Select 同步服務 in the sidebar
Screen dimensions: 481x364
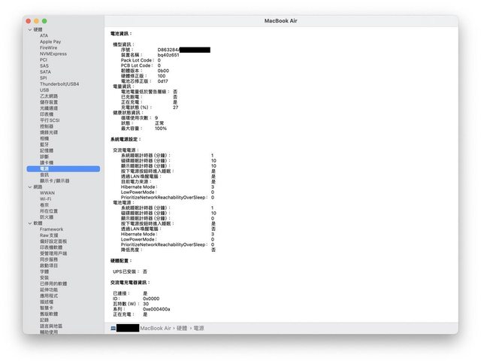tap(49, 259)
